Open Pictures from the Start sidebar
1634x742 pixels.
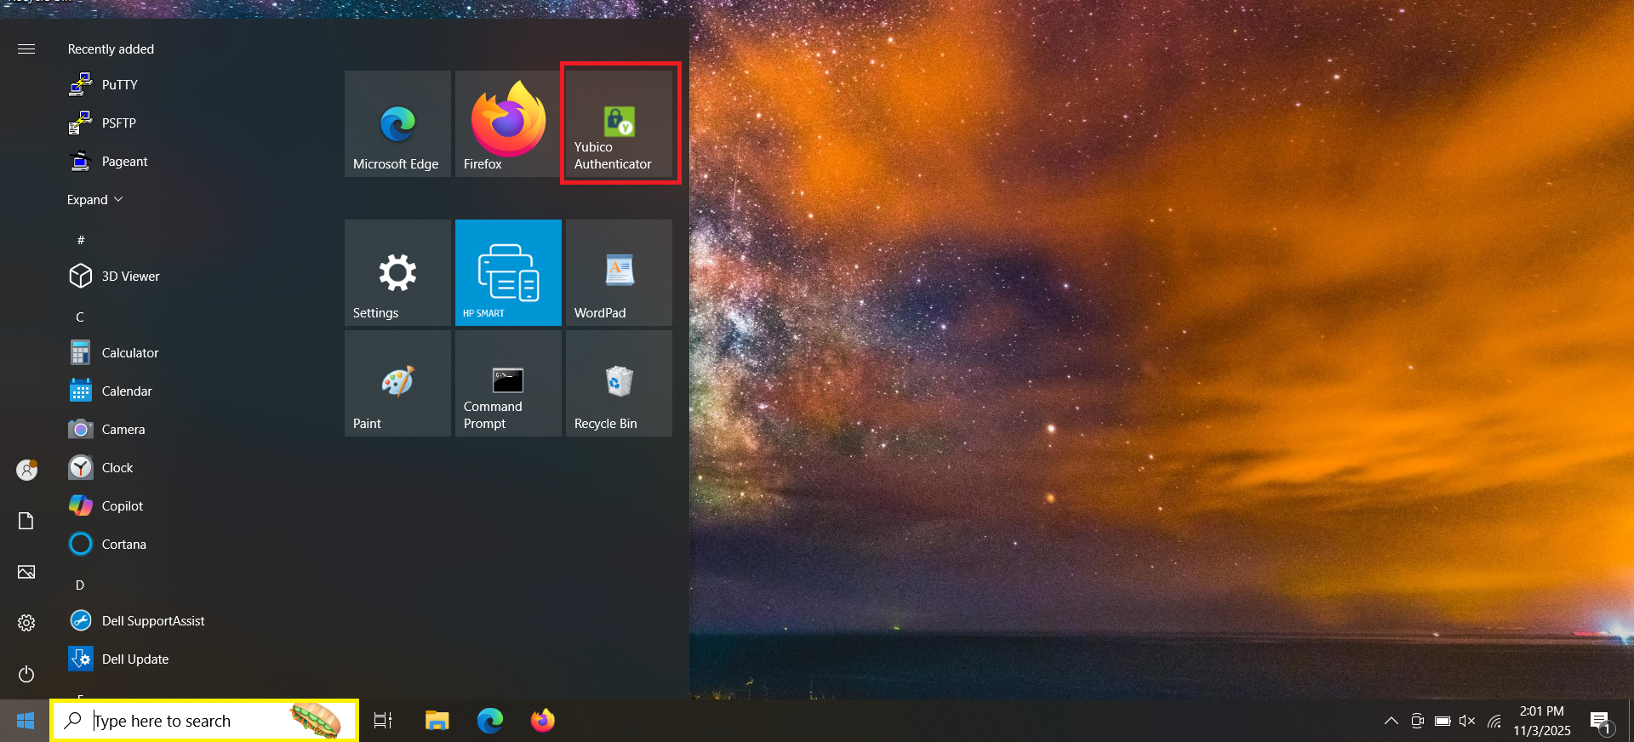coord(26,572)
